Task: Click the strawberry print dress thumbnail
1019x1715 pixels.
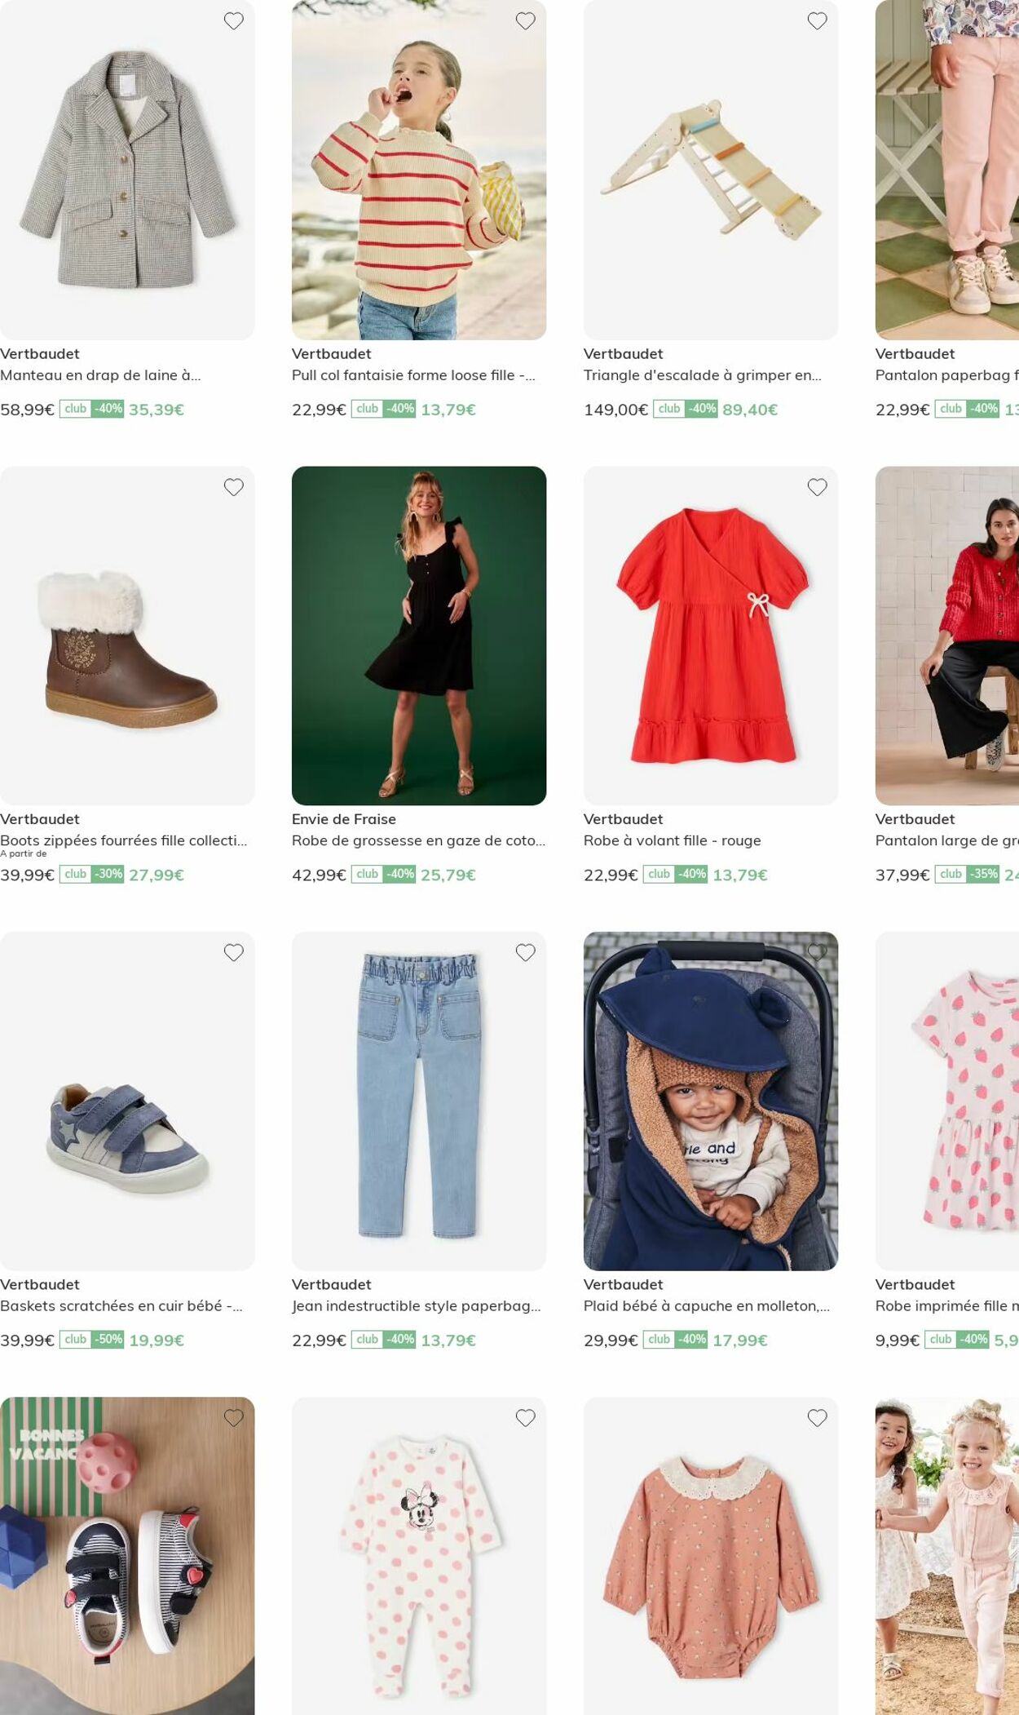Action: 947,1101
